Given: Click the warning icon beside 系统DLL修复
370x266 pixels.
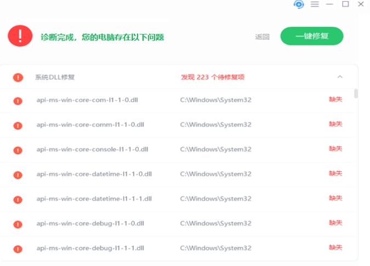Looking at the screenshot, I should tap(18, 78).
